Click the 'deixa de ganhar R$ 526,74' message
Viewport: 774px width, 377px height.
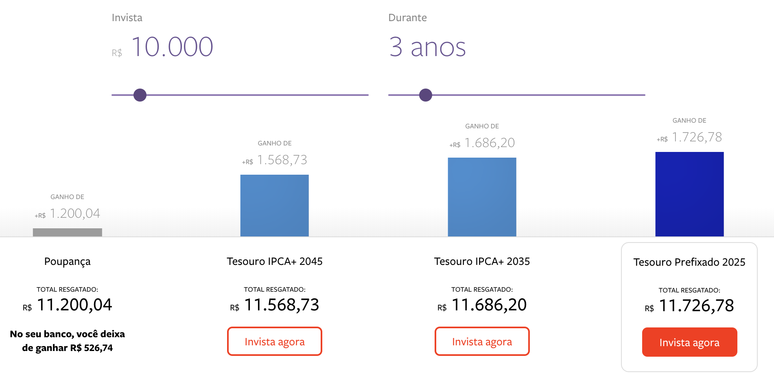(x=68, y=341)
